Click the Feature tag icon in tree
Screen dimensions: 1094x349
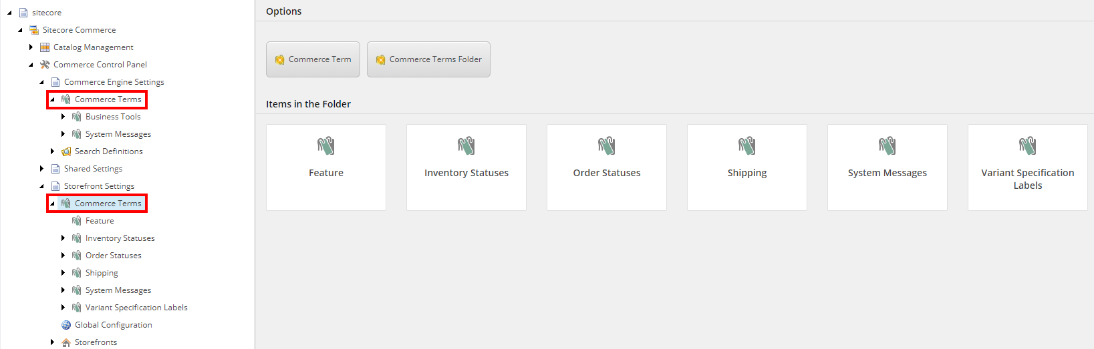pos(77,221)
